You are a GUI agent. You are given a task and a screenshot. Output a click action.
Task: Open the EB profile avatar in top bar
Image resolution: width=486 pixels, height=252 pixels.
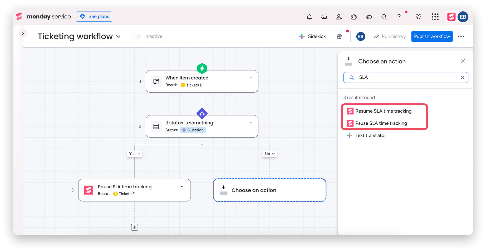tap(463, 17)
